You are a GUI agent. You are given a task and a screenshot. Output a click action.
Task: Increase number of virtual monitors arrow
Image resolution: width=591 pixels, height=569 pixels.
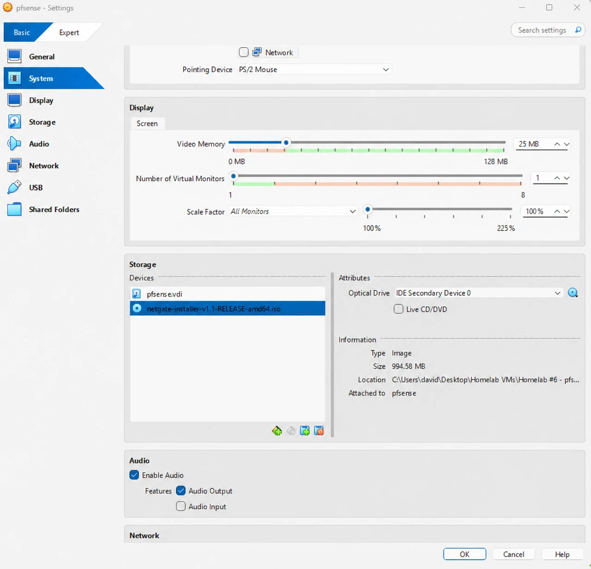tap(557, 178)
